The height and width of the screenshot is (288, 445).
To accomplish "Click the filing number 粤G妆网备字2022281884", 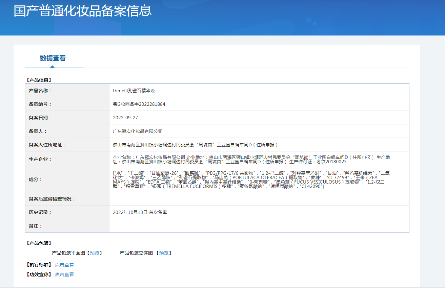I will click(139, 104).
